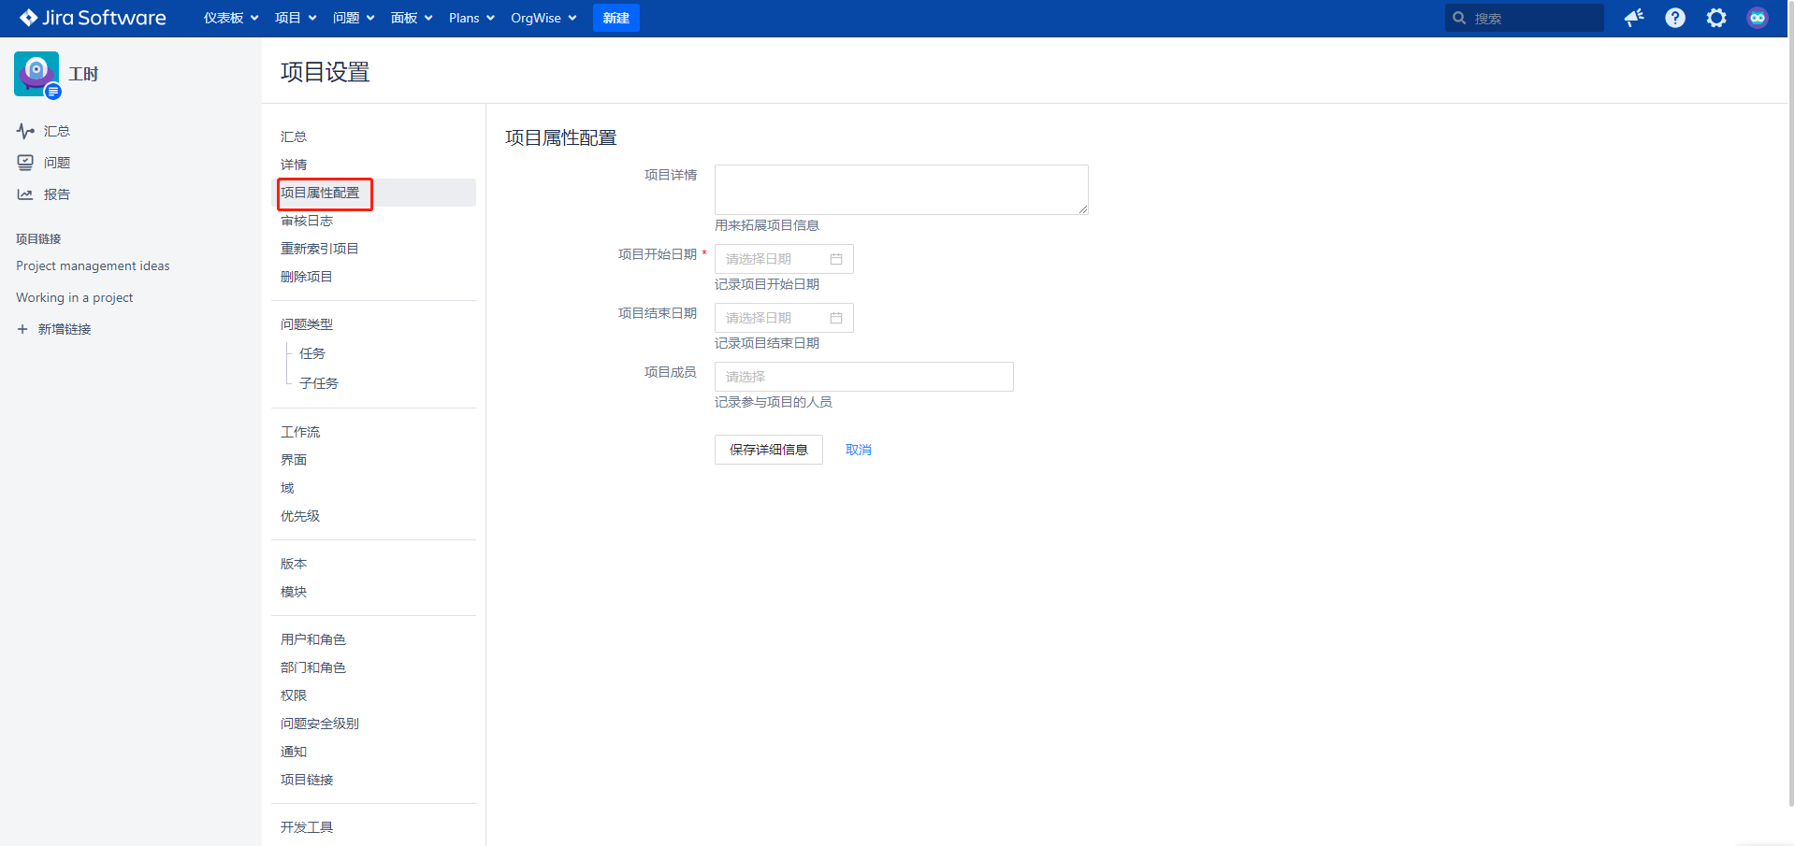Expand the Plans menu
The height and width of the screenshot is (846, 1795).
click(471, 18)
